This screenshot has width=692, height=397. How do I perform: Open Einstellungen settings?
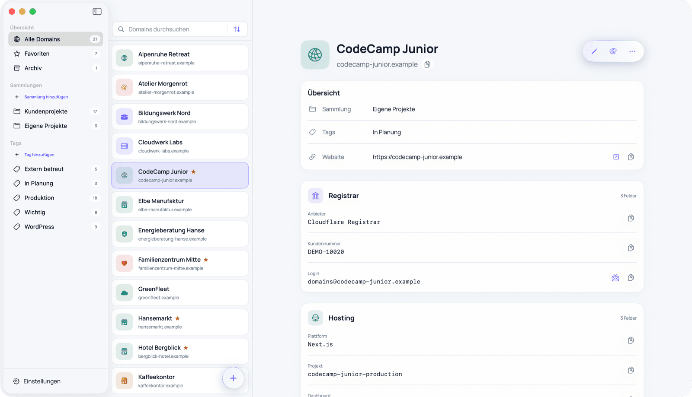(37, 381)
